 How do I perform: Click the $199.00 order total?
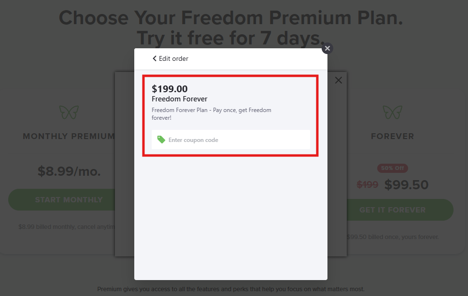(x=170, y=89)
